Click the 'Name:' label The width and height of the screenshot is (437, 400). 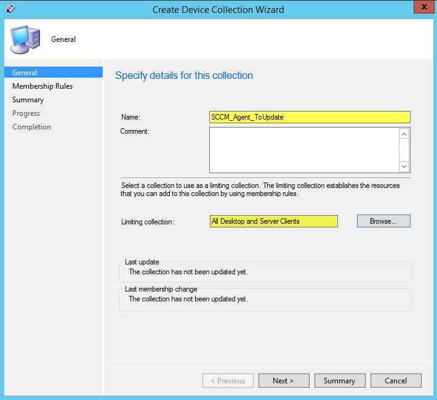coord(130,117)
